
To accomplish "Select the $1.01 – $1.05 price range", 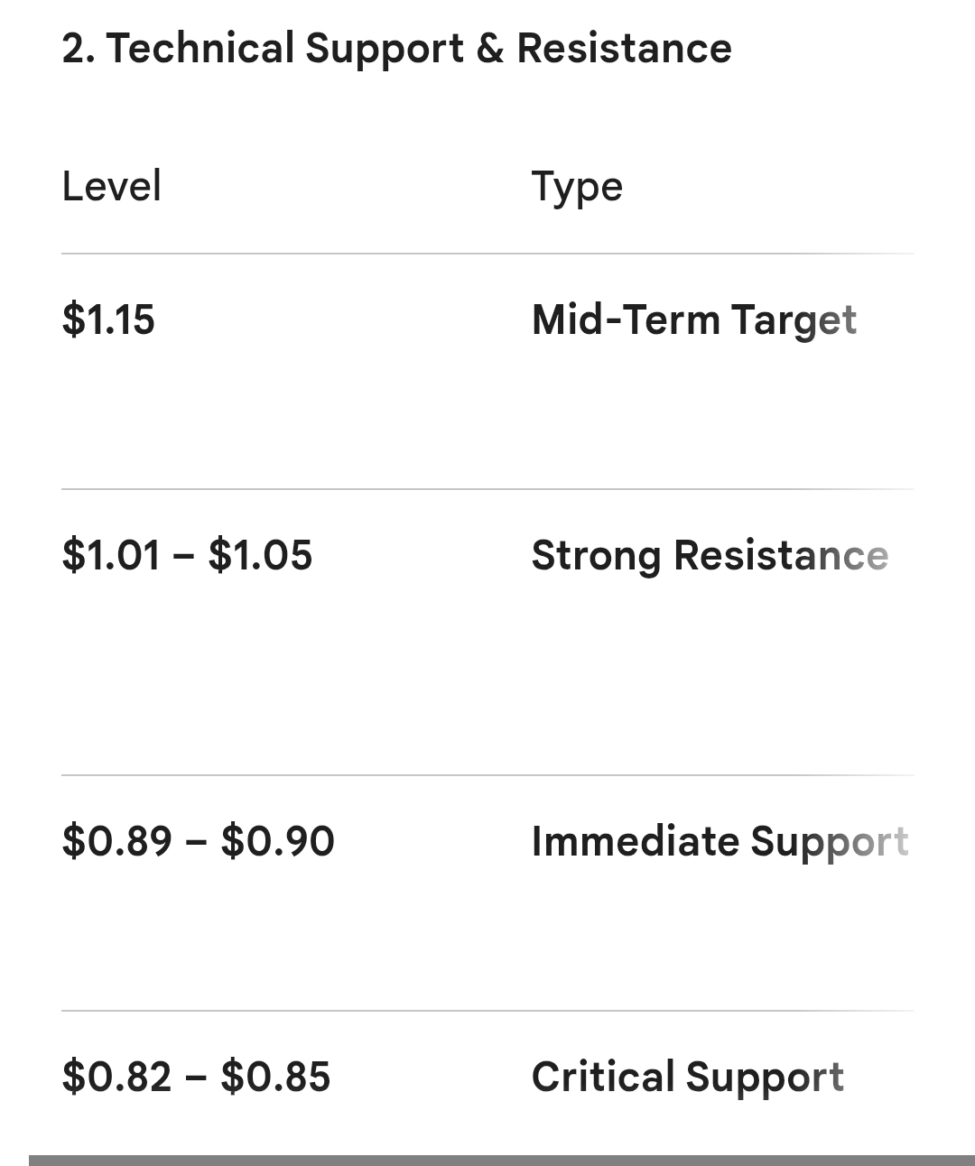I will point(187,555).
